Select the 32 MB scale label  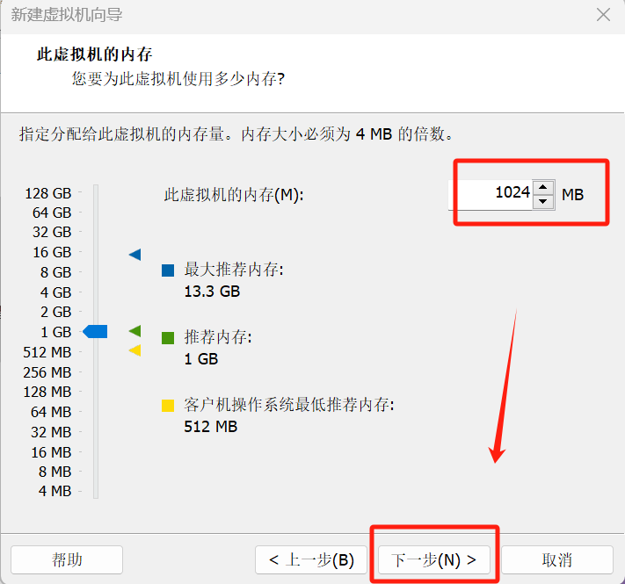(51, 432)
